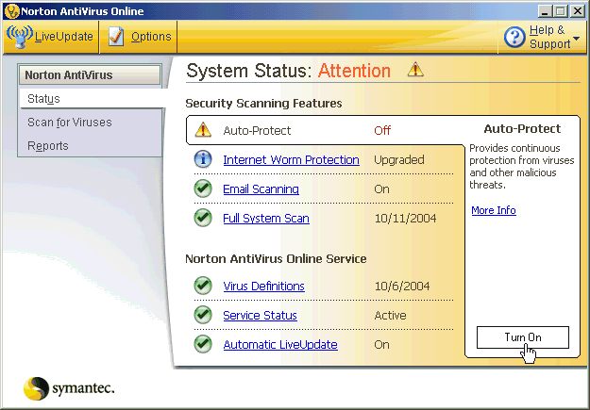Screen dimensions: 590x410
Task: Click the Options checklist icon
Action: coord(116,37)
